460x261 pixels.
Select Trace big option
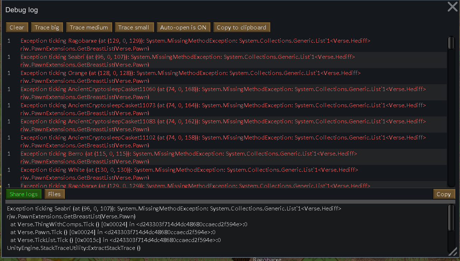[x=47, y=27]
